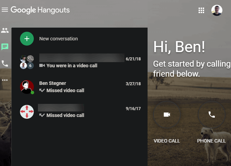Screen dimensions: 231x166
Task: Start a phone call using handset icon
Action: [x=212, y=115]
